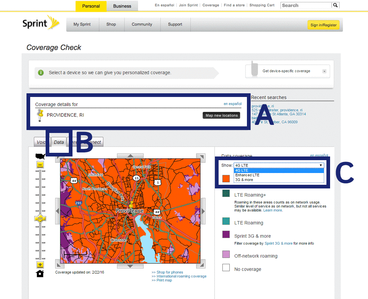Click the LTE Roaming teal swatch
368x299 pixels.
[226, 221]
